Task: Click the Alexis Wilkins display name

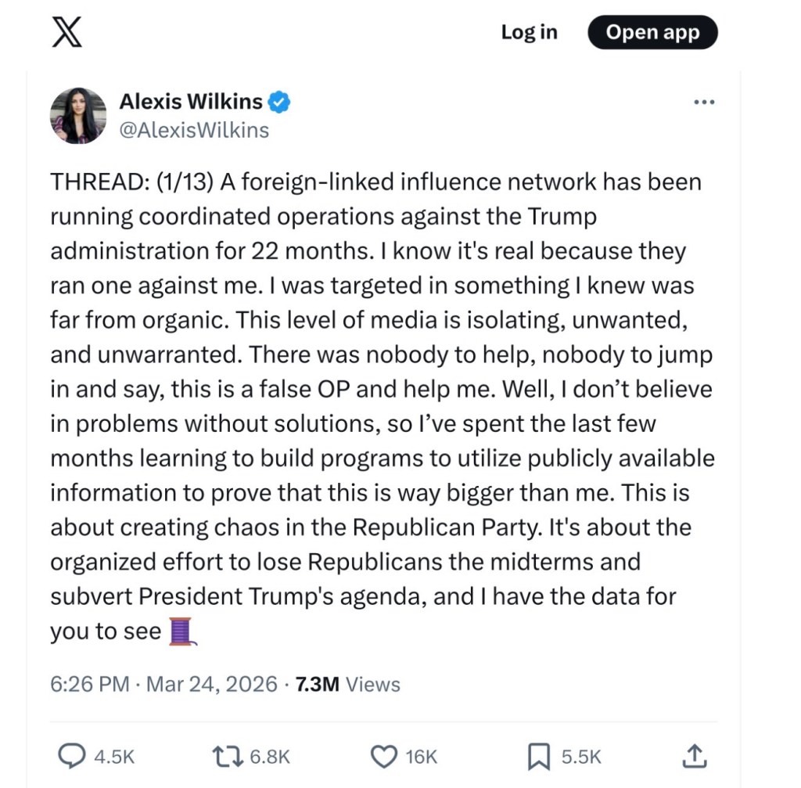Action: pyautogui.click(x=190, y=101)
